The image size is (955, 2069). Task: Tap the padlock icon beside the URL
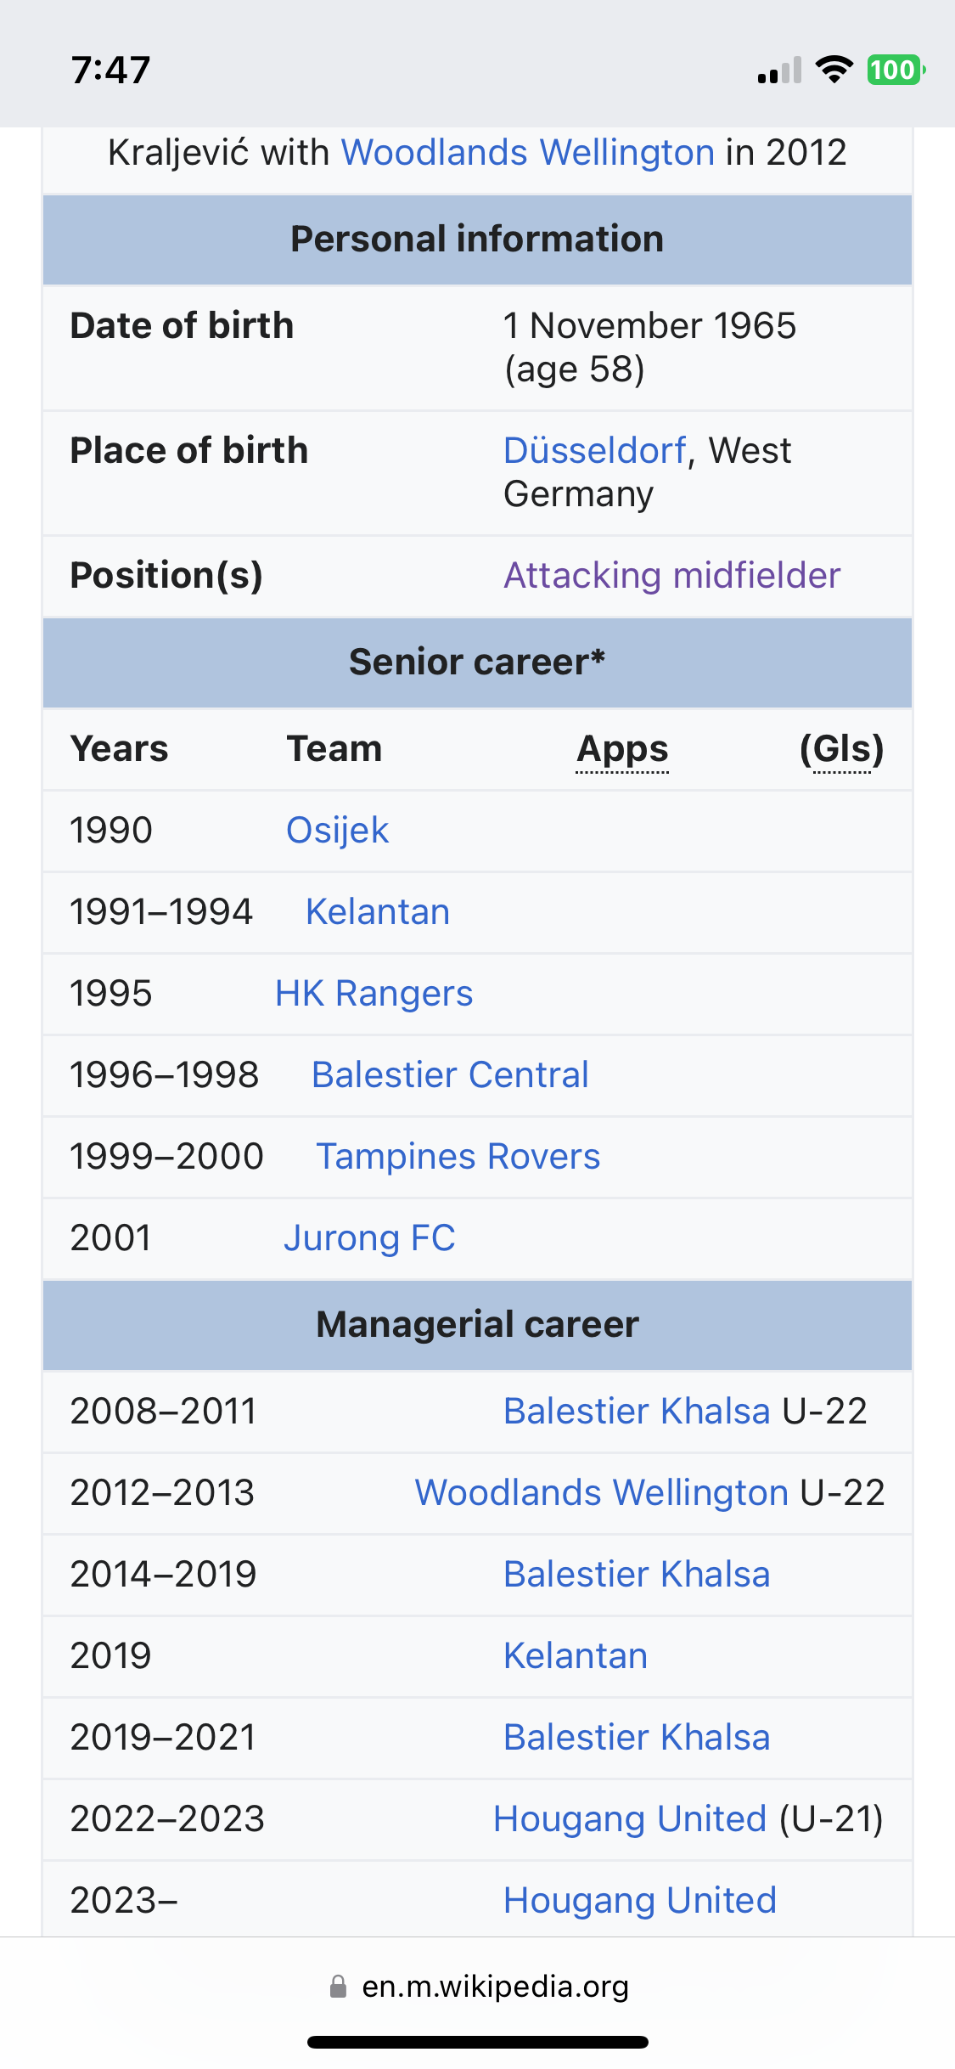pyautogui.click(x=338, y=1986)
